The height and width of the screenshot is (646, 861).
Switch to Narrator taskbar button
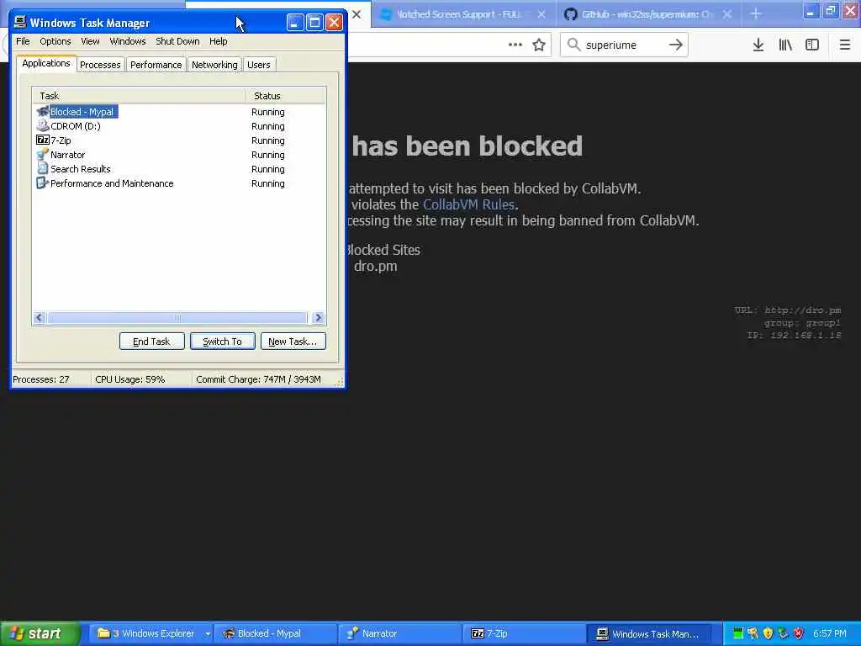click(x=399, y=633)
